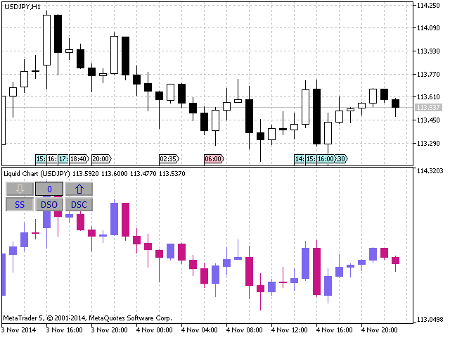Click the 3 Nov 20:00 time axis label
450x338 pixels.
point(110,330)
